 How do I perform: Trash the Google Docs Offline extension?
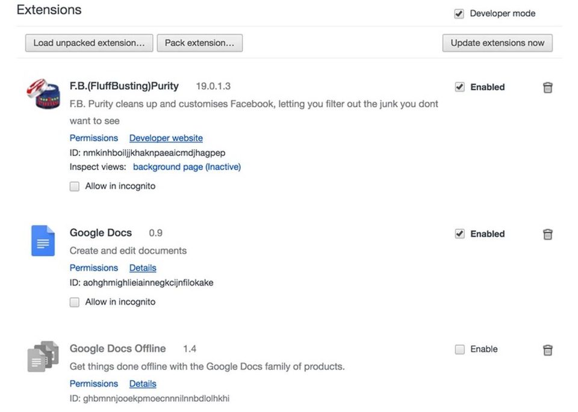click(547, 350)
